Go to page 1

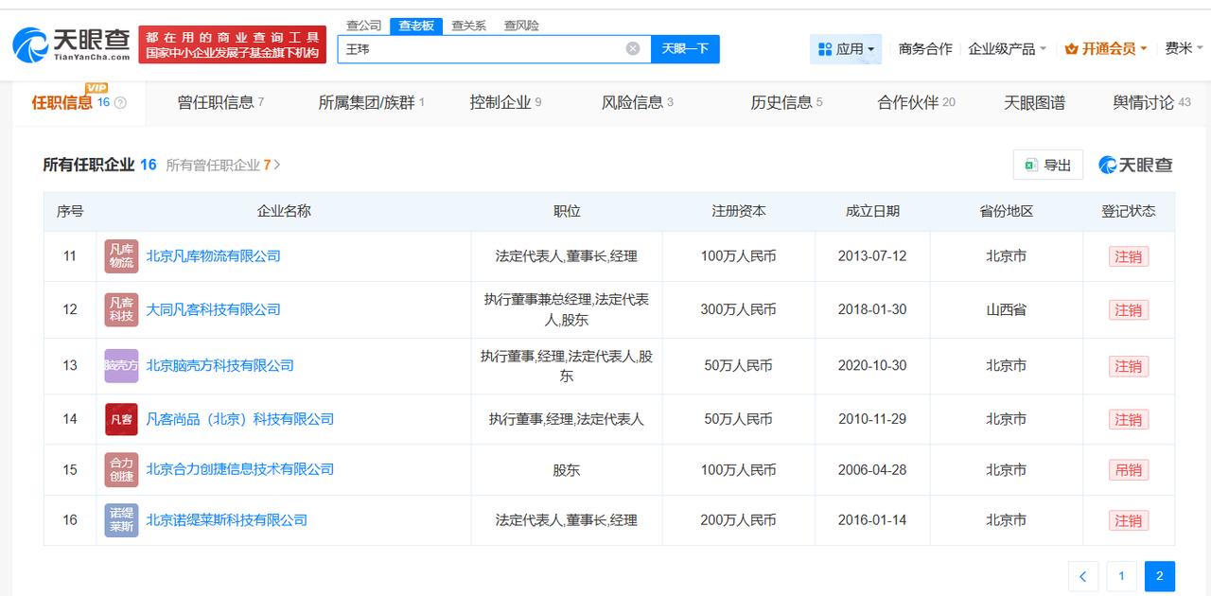1121,576
